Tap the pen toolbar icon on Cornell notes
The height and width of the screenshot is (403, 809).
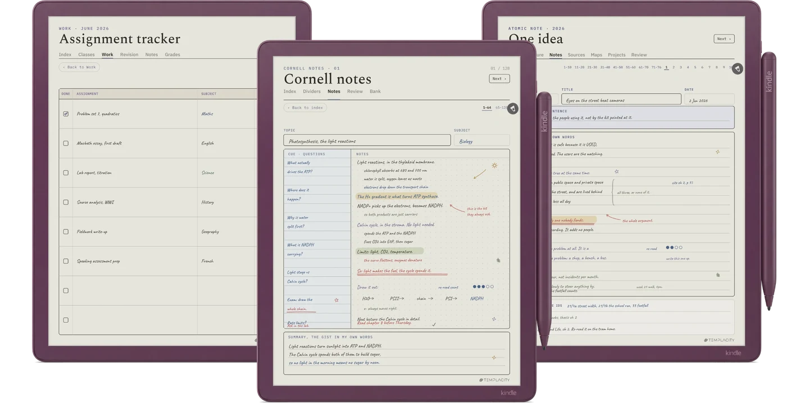(512, 109)
